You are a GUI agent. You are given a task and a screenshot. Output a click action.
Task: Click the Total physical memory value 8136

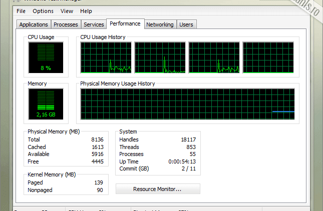click(x=97, y=139)
